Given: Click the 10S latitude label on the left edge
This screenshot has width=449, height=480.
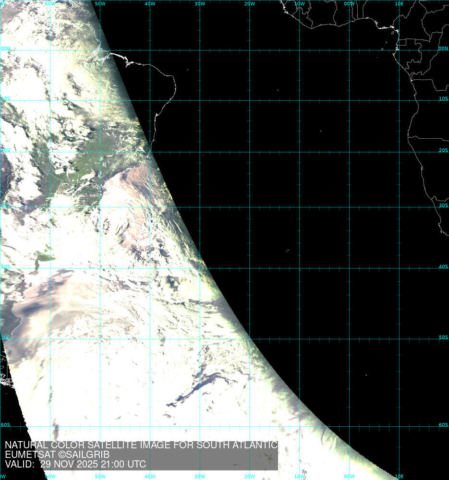Looking at the screenshot, I should point(5,98).
